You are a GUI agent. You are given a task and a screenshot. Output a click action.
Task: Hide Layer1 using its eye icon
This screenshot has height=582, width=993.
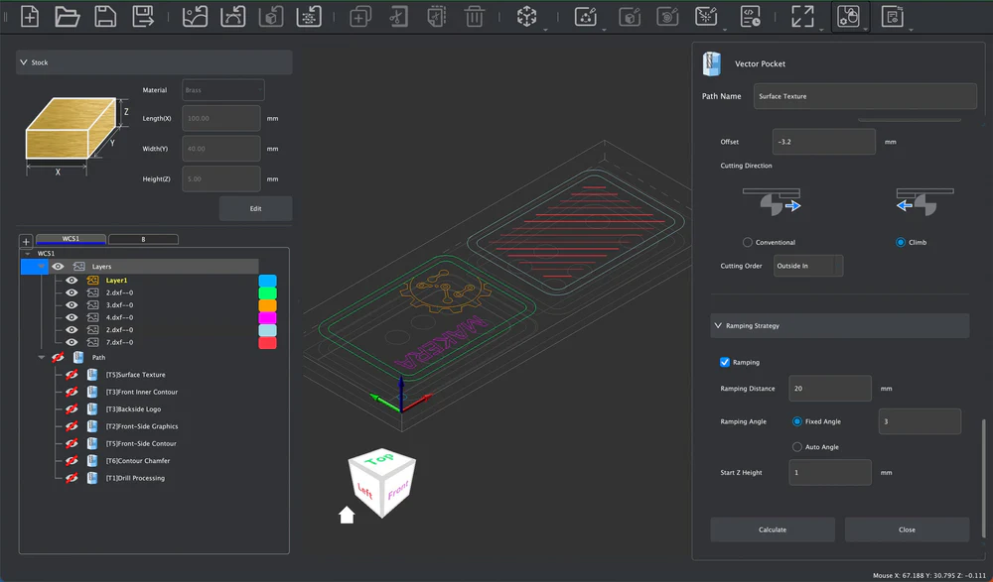[x=71, y=281]
